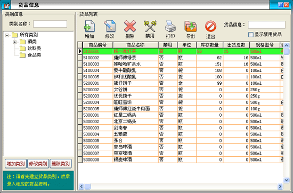
Task: Click the 增加 add goods icon
Action: 89,26
